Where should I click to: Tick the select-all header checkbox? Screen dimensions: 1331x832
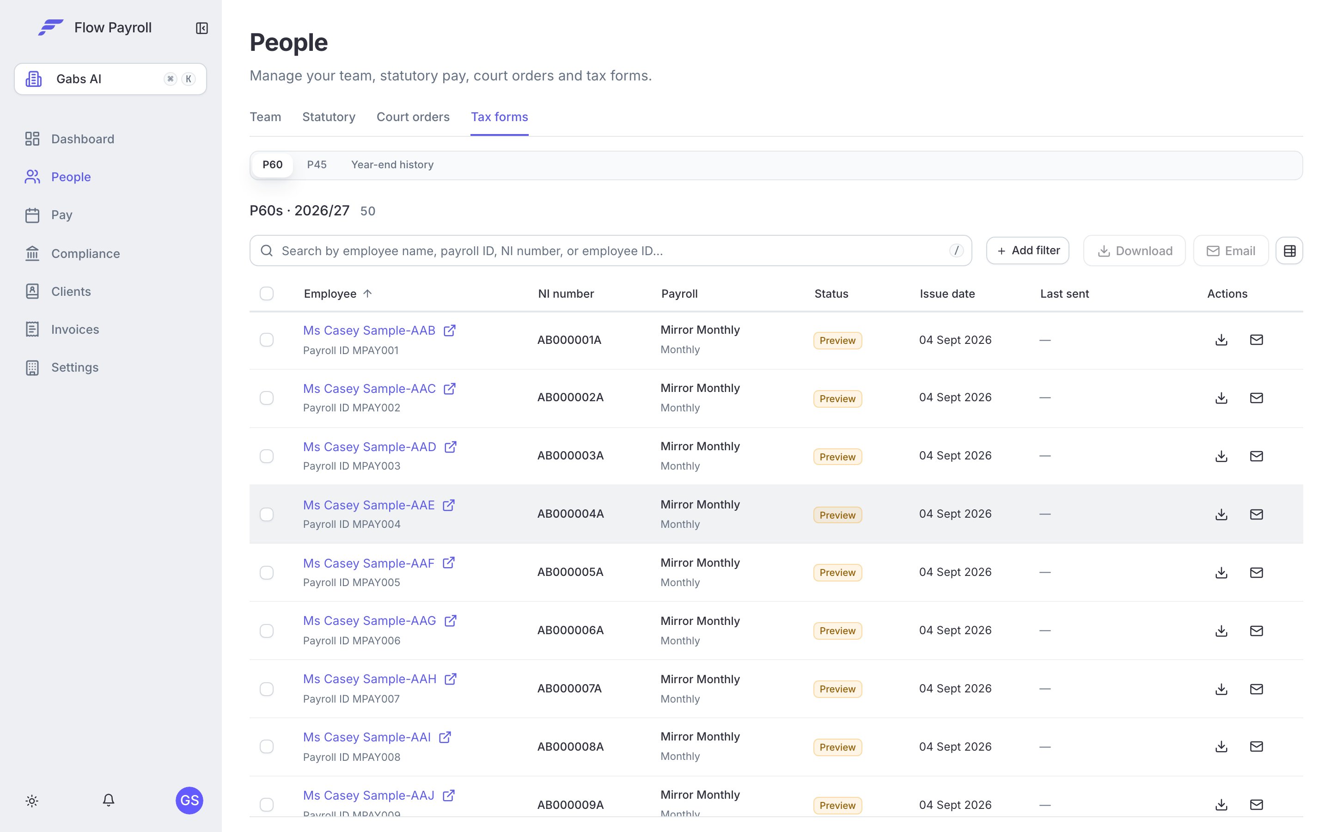point(267,294)
